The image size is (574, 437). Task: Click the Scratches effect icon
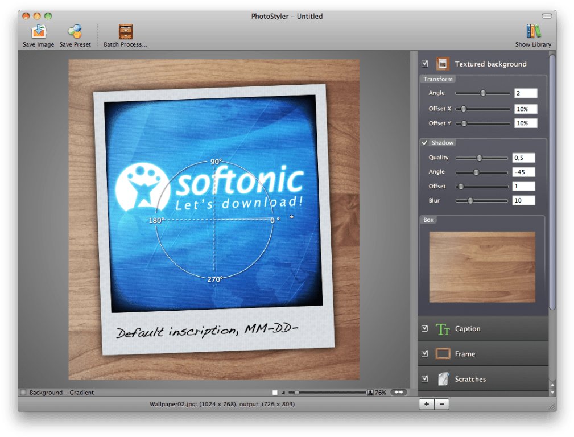click(x=443, y=379)
